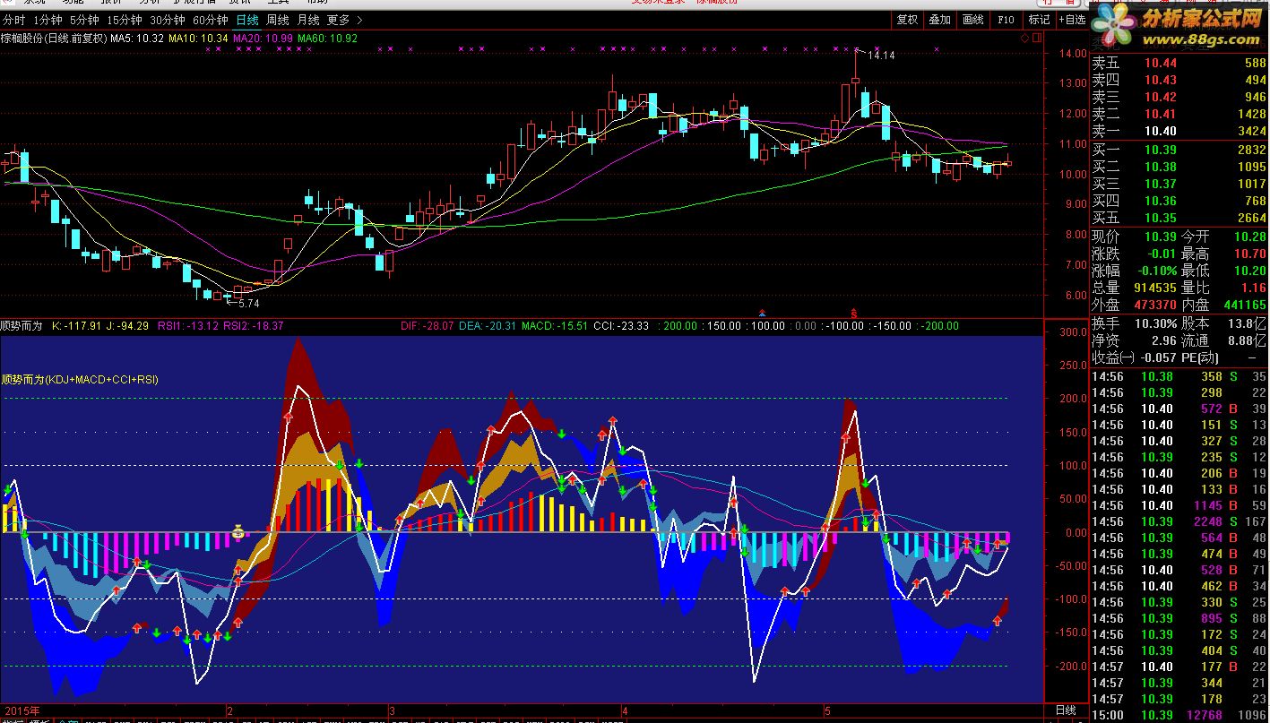The image size is (1270, 723).
Task: Click the 棕榈股份(日线,前复权) chart title
Action: [54, 39]
